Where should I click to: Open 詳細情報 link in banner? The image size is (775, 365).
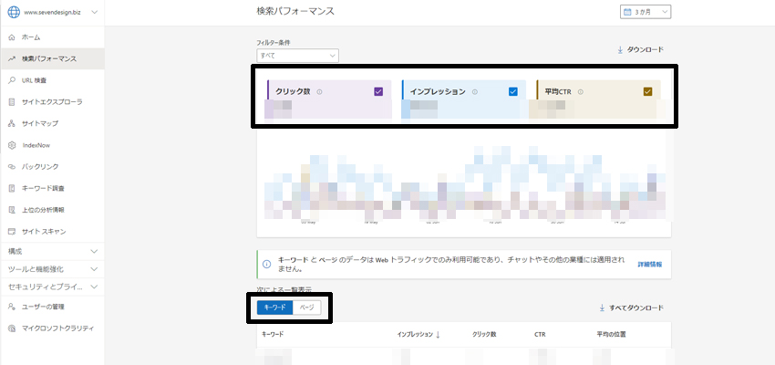pyautogui.click(x=649, y=264)
